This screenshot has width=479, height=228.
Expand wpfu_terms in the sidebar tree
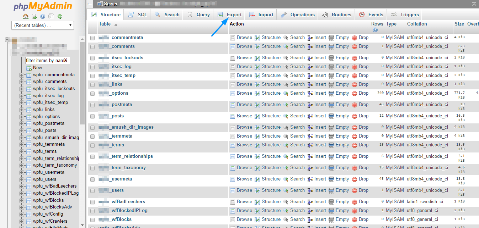22,151
